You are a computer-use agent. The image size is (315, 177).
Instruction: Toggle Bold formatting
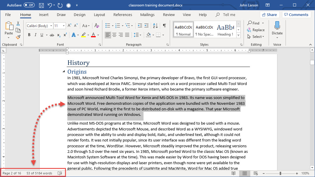click(29, 35)
